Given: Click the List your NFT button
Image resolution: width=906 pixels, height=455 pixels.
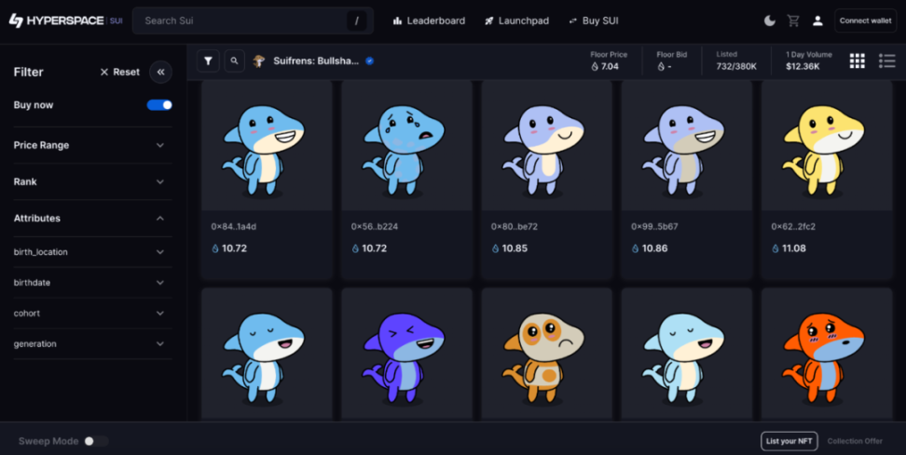Looking at the screenshot, I should (789, 441).
